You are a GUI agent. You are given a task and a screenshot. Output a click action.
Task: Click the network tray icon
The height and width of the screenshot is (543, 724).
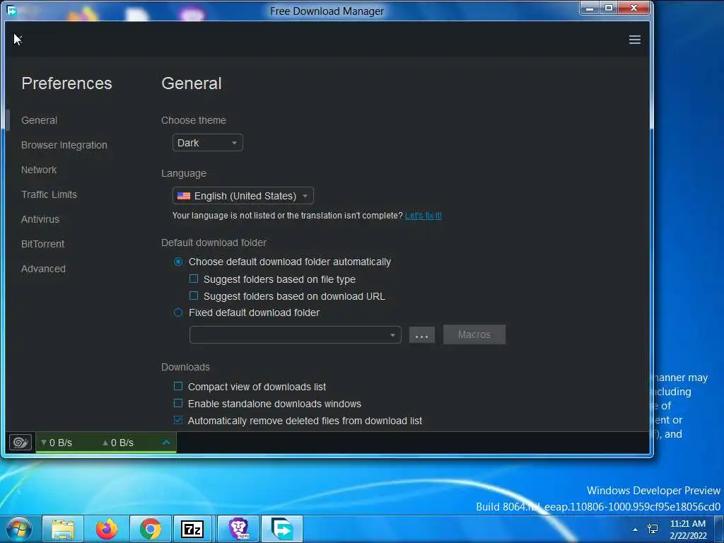(653, 529)
